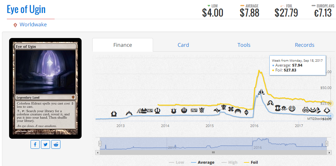The height and width of the screenshot is (166, 336).
Task: Switch to the Tools tab
Action: coord(244,45)
